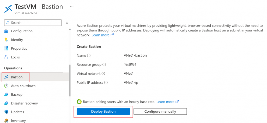Select Updates menu item
267x123 pixels.
coord(17,112)
